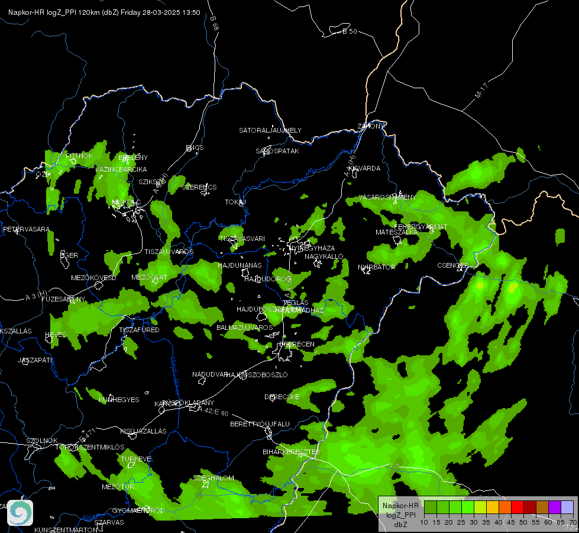Select the MEZOKOVESD label
579x533 pixels.
[94, 278]
